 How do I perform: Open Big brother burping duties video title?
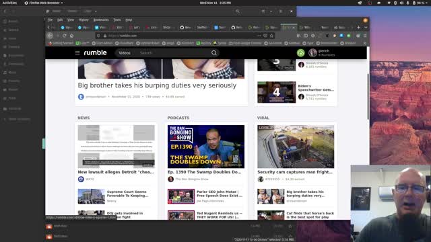(157, 85)
